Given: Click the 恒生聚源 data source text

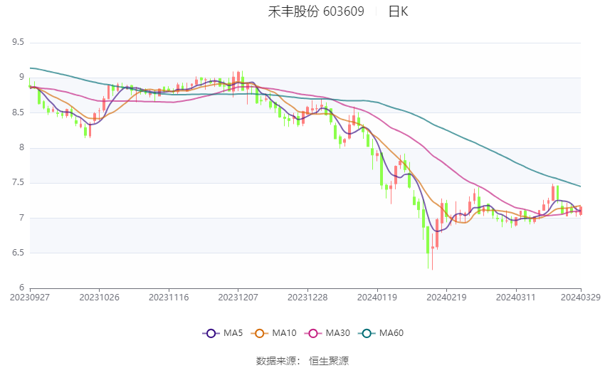Looking at the screenshot, I should click(329, 361).
